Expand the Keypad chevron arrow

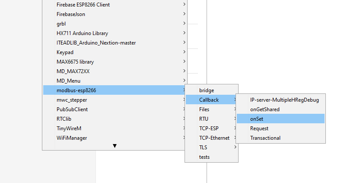tap(184, 52)
